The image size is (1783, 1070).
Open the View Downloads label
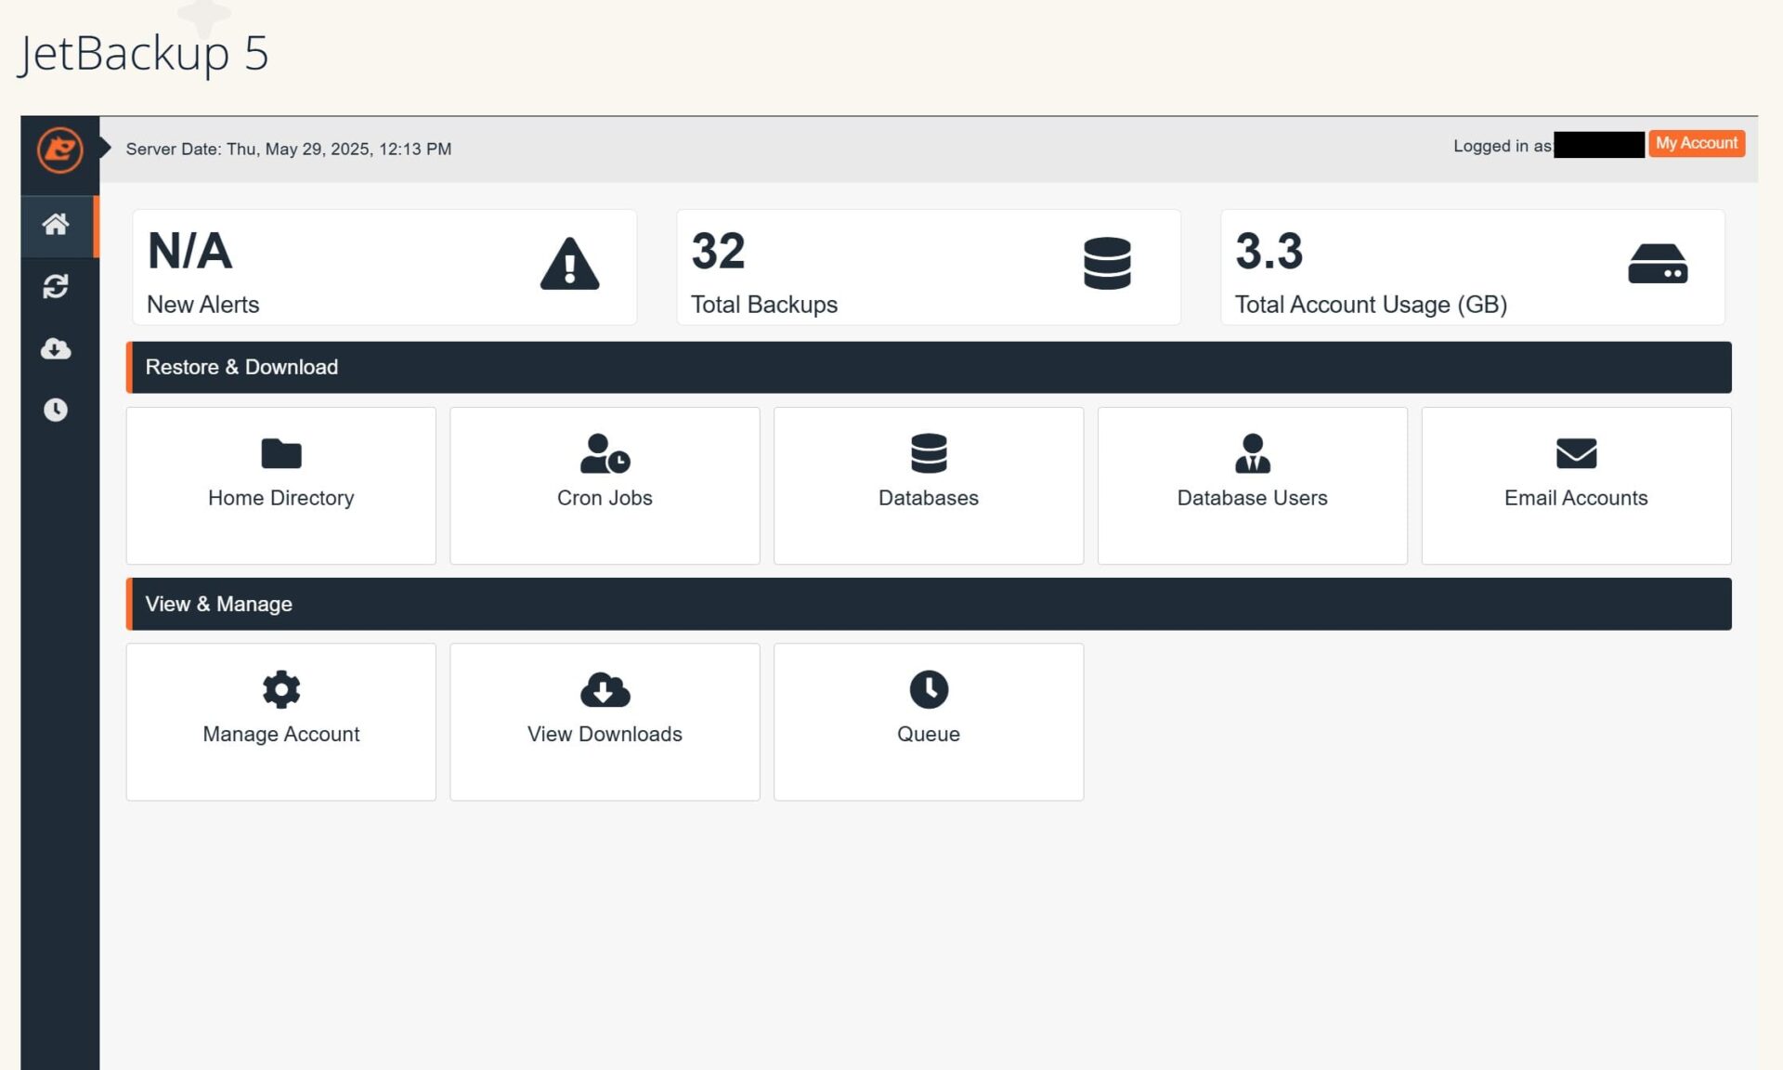pos(605,734)
